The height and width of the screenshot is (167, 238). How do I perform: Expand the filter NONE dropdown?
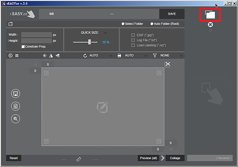point(181,56)
